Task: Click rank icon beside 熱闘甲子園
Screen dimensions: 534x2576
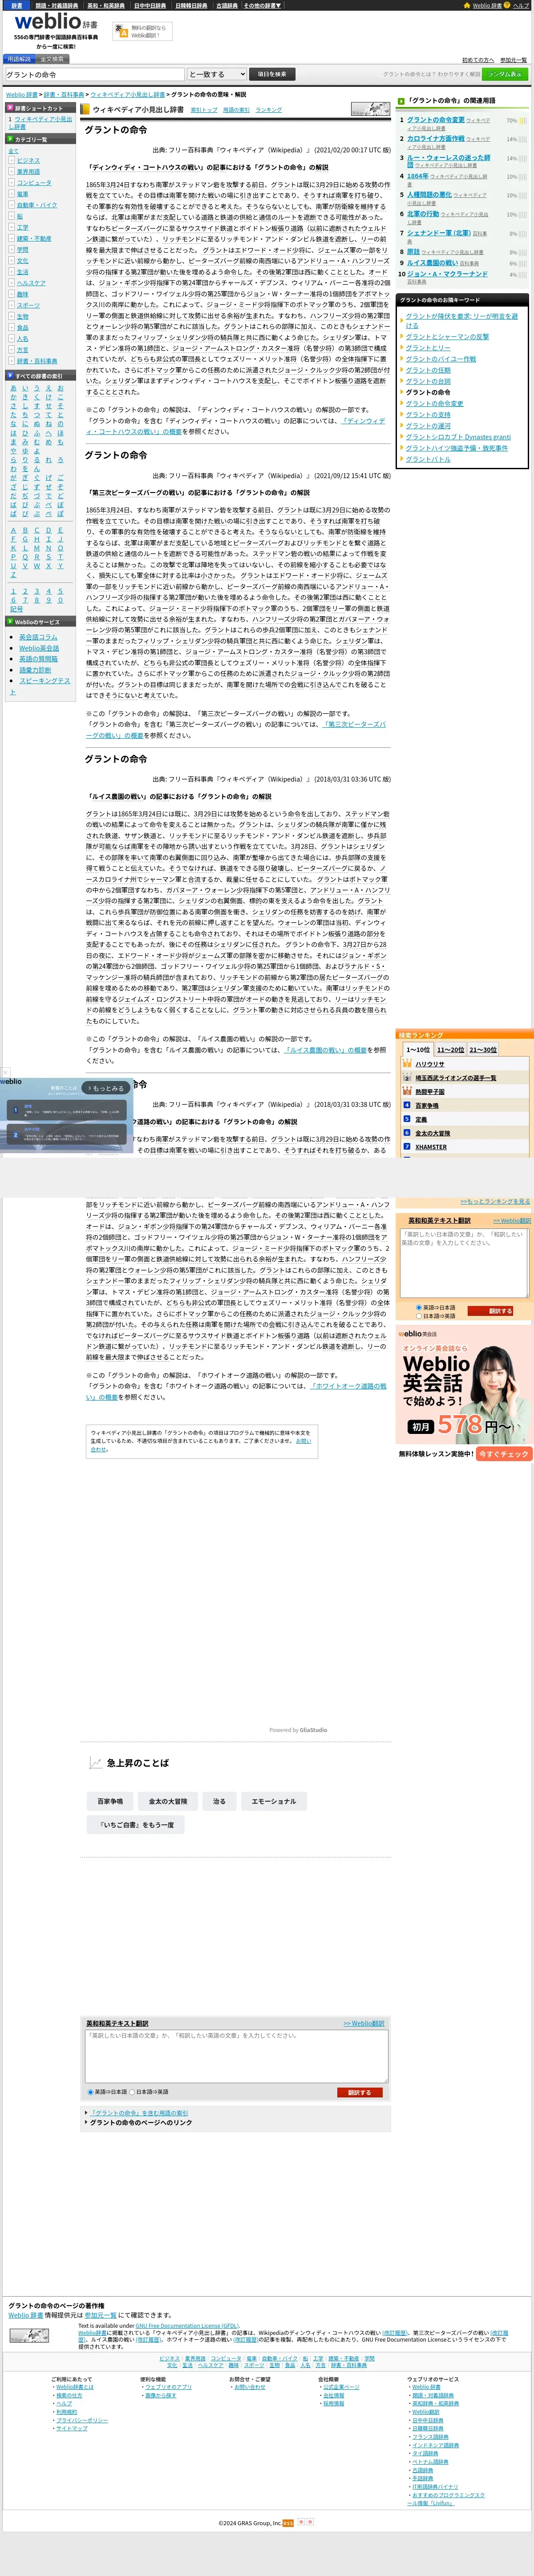Action: click(x=406, y=1091)
